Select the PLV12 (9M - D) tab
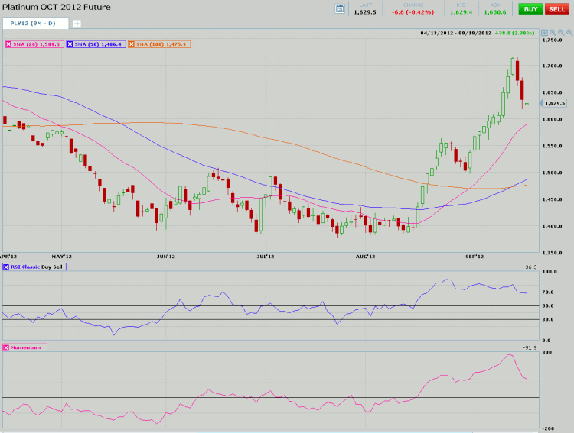 tap(34, 24)
